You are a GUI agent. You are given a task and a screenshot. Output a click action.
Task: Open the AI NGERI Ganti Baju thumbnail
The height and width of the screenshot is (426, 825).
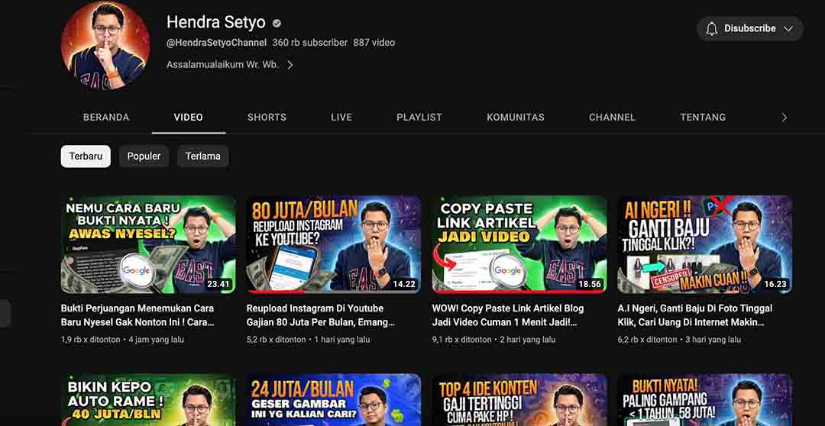pyautogui.click(x=705, y=244)
